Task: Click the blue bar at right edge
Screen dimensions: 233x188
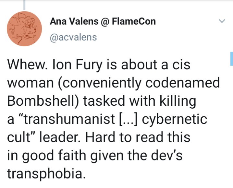Action: [x=231, y=59]
